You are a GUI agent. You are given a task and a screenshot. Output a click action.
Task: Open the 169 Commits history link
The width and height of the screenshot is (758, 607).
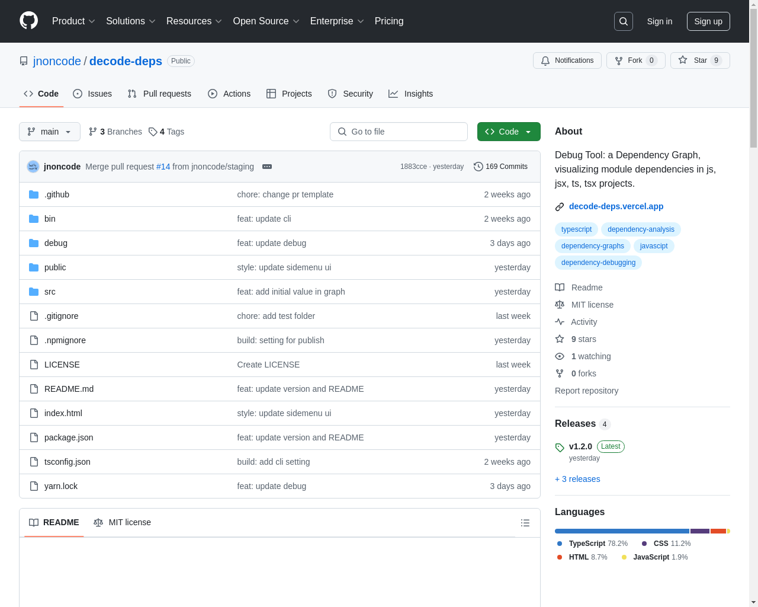tap(500, 167)
